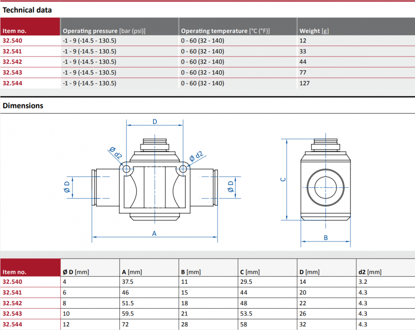Select the Dimensions heading
Screen dimensions: 415x330
point(23,106)
